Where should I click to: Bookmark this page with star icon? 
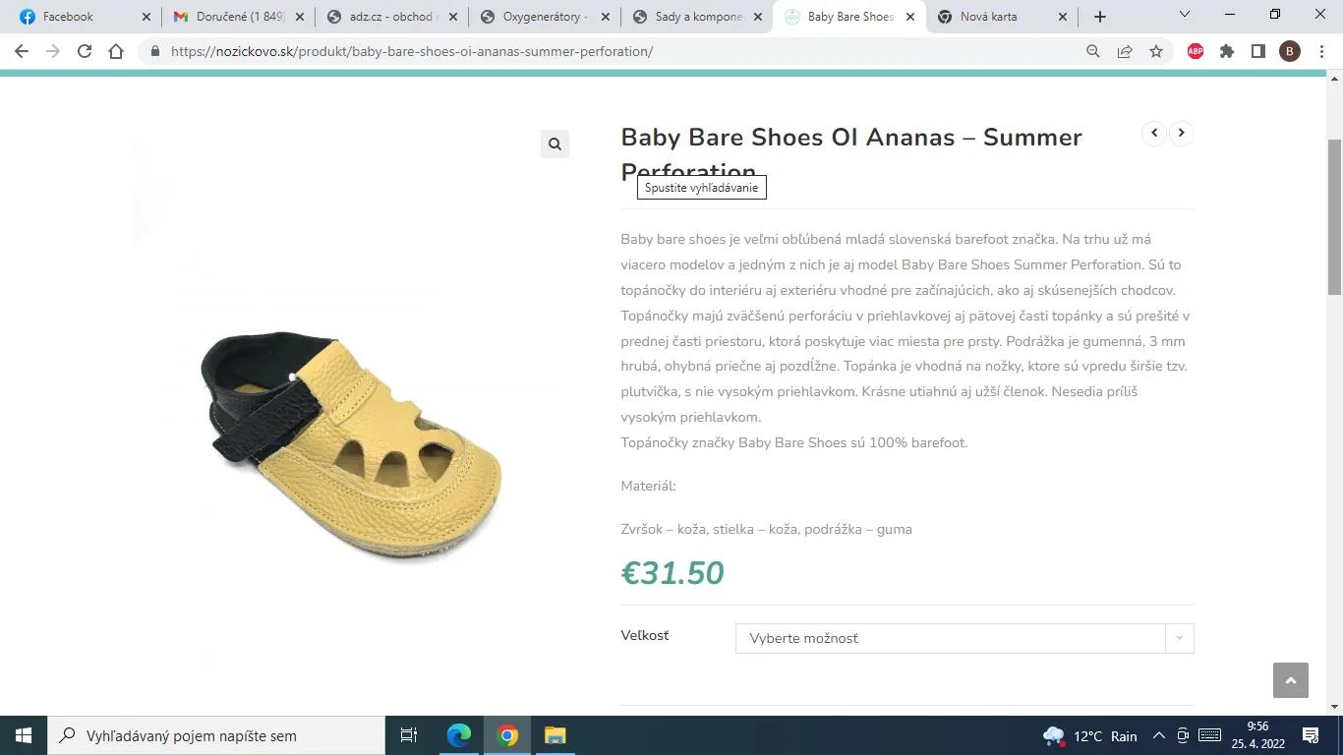(1156, 51)
